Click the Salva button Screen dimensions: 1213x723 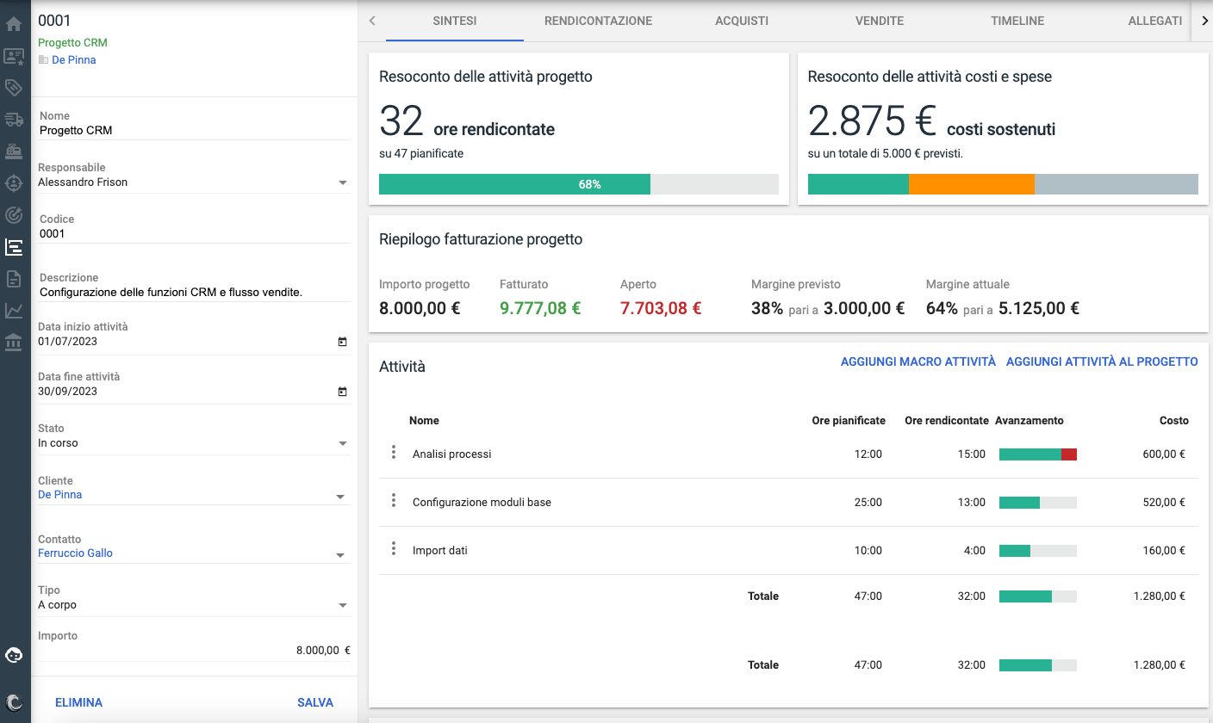coord(314,702)
